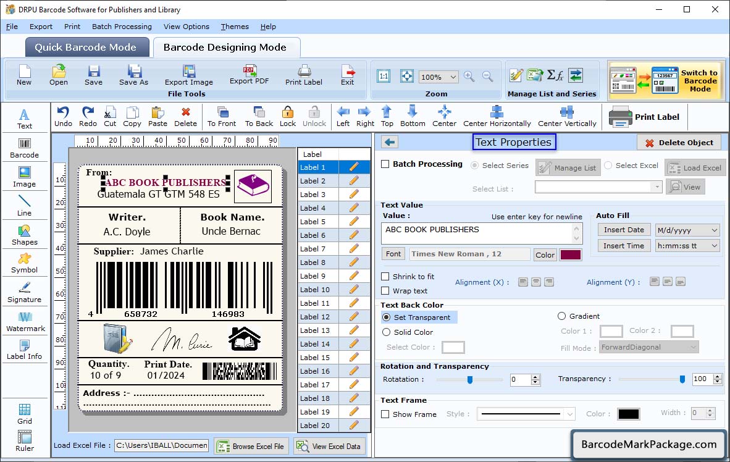The width and height of the screenshot is (730, 462).
Task: Select the Symbol tool
Action: (24, 263)
